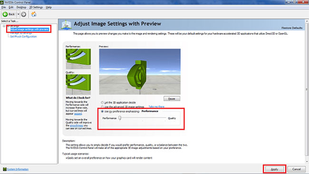Click the Restore Defaults link

tap(292, 28)
